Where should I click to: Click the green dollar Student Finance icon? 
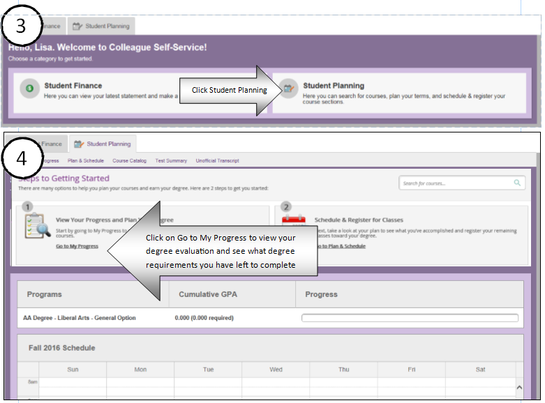pyautogui.click(x=29, y=89)
